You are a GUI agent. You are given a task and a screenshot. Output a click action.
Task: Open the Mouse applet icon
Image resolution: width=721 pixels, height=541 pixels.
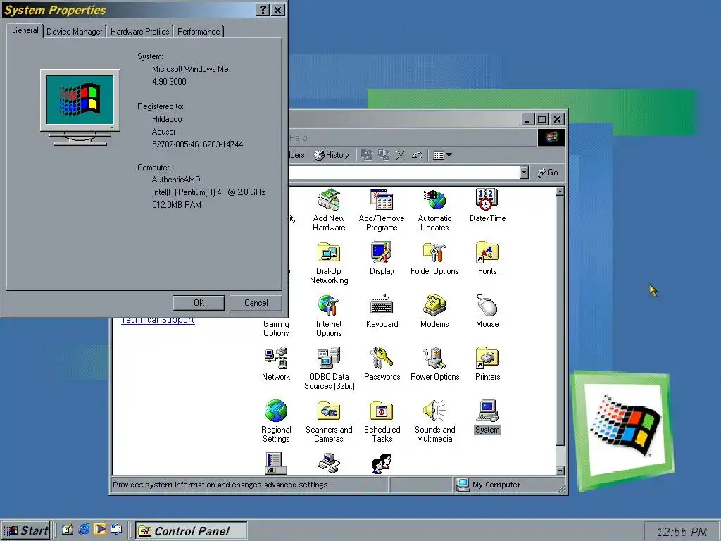point(487,311)
